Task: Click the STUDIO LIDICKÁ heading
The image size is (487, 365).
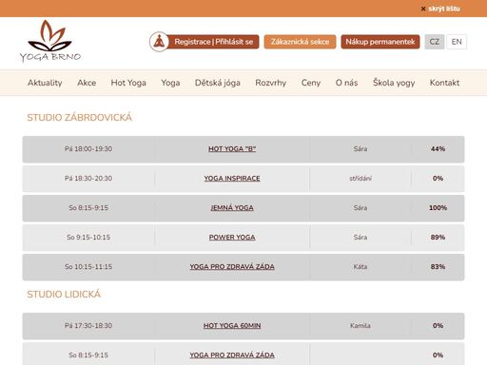Action: click(64, 295)
